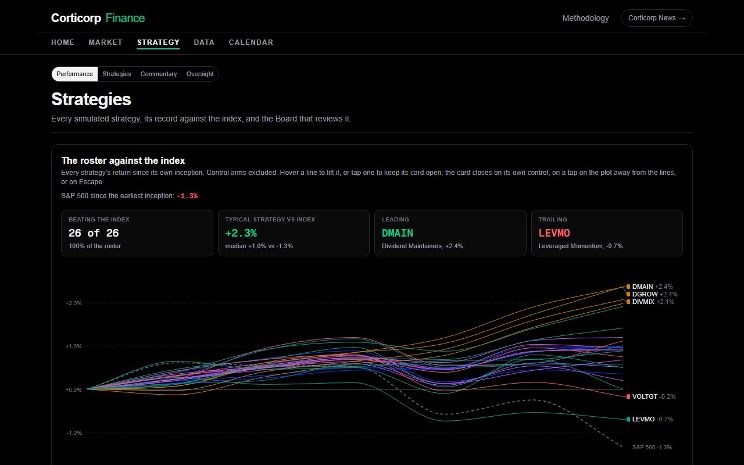
Task: Open the Corticorp Finance logo home link
Action: point(98,18)
